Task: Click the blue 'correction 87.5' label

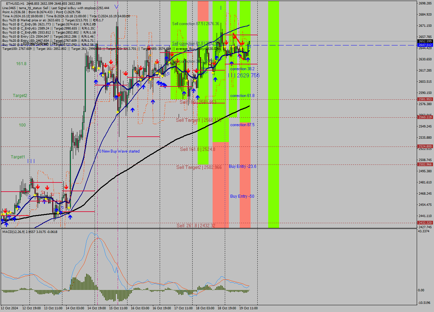Action: click(x=242, y=125)
